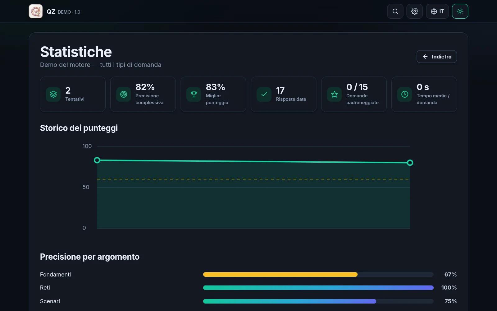Click the "0 / 15" mastered questions value
This screenshot has height=311, width=497.
357,87
